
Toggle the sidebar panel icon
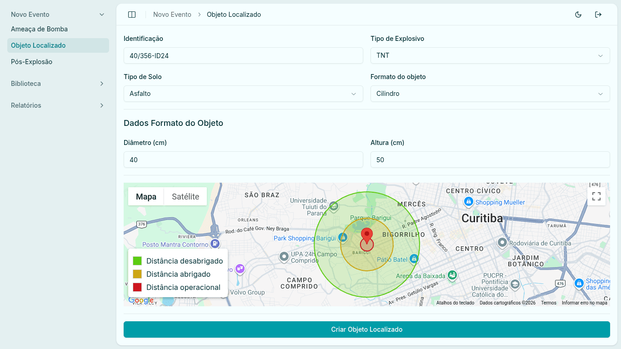tap(132, 15)
